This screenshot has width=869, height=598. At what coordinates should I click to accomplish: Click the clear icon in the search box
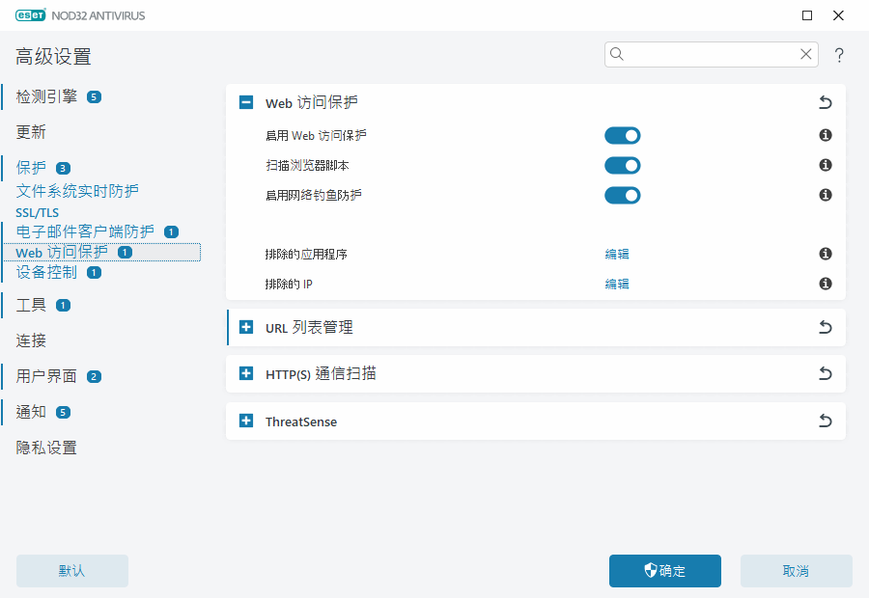(x=805, y=54)
